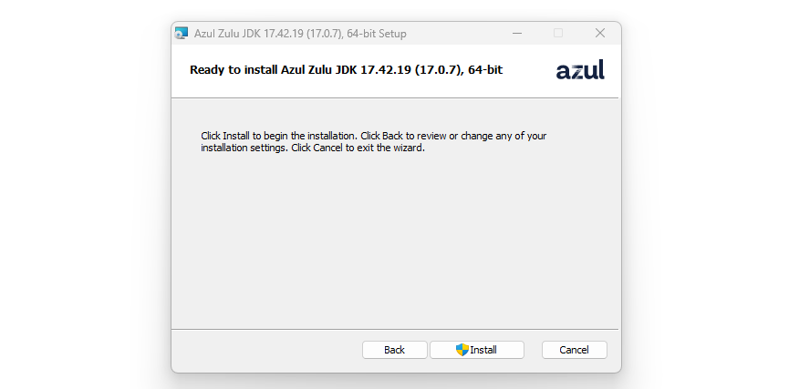The height and width of the screenshot is (389, 789).
Task: Cancel the Azul Zulu JDK setup
Action: coord(574,350)
